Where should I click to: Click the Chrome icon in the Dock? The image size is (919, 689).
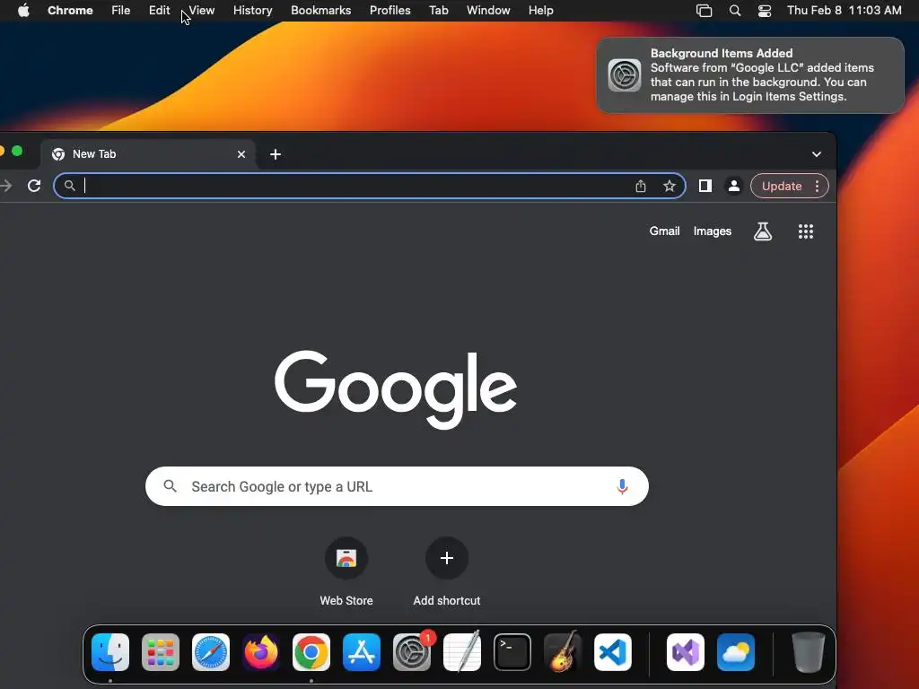[311, 652]
